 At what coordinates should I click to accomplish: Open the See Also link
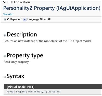tap(8, 14)
